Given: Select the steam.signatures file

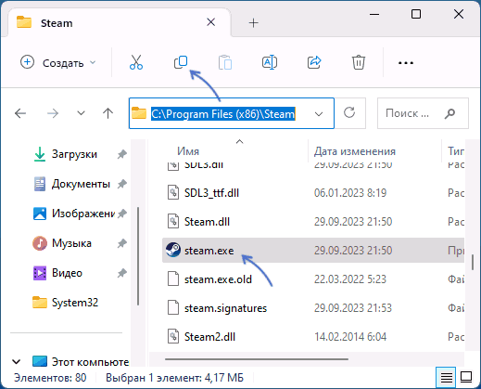Looking at the screenshot, I should pyautogui.click(x=313, y=308).
